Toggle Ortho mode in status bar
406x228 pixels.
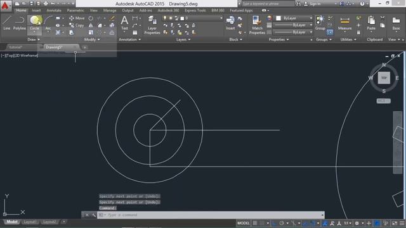tap(274, 223)
